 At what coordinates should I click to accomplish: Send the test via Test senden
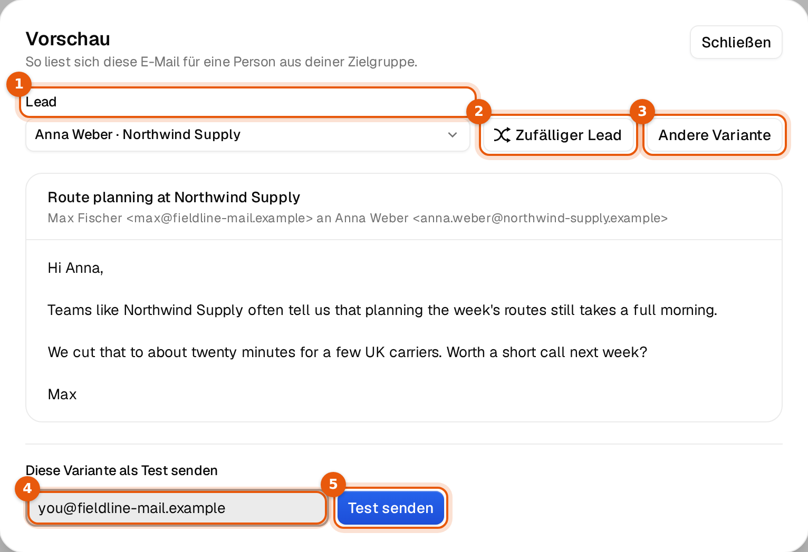391,508
